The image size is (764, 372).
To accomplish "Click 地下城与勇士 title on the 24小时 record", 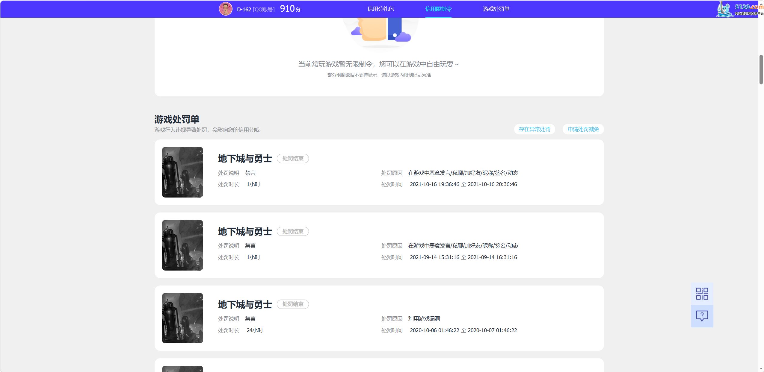I will click(x=245, y=305).
